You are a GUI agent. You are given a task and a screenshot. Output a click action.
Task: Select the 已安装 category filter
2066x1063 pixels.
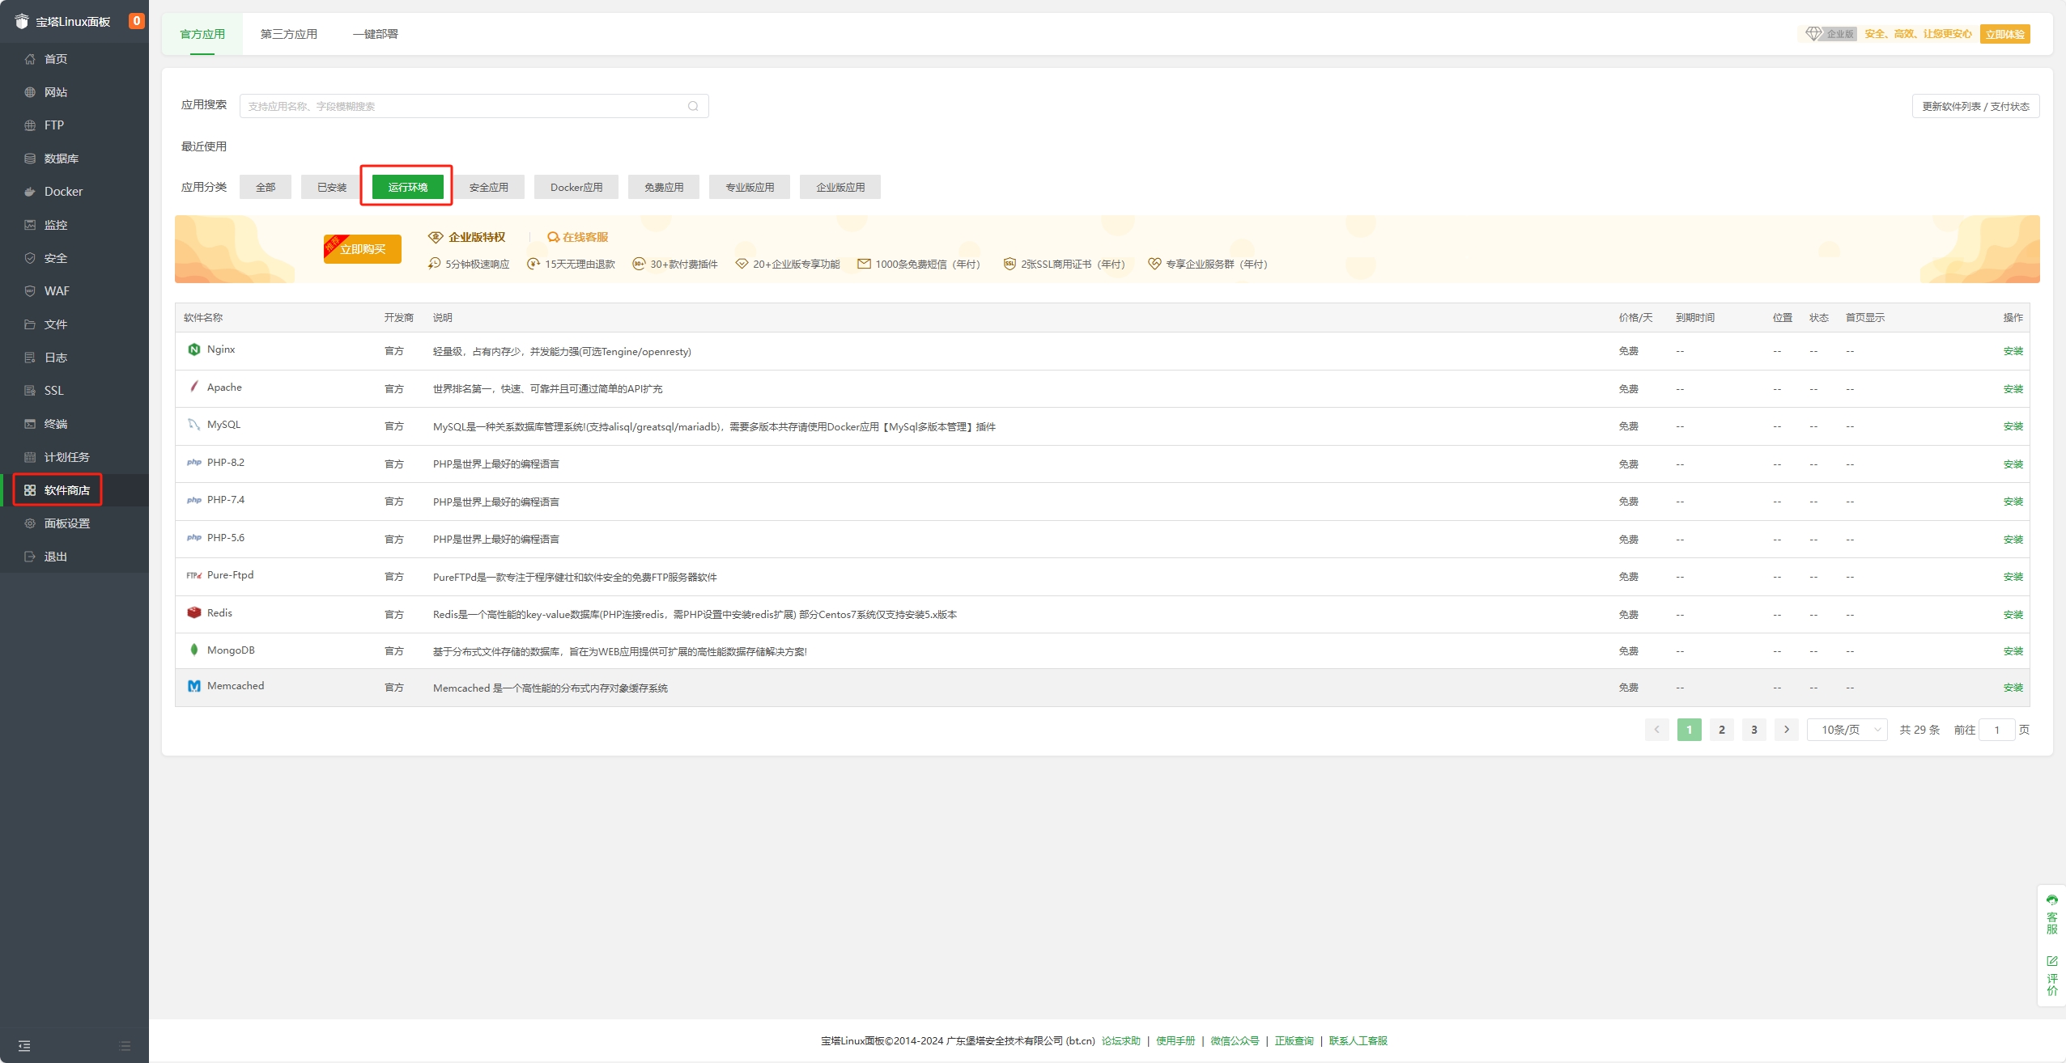click(x=332, y=187)
